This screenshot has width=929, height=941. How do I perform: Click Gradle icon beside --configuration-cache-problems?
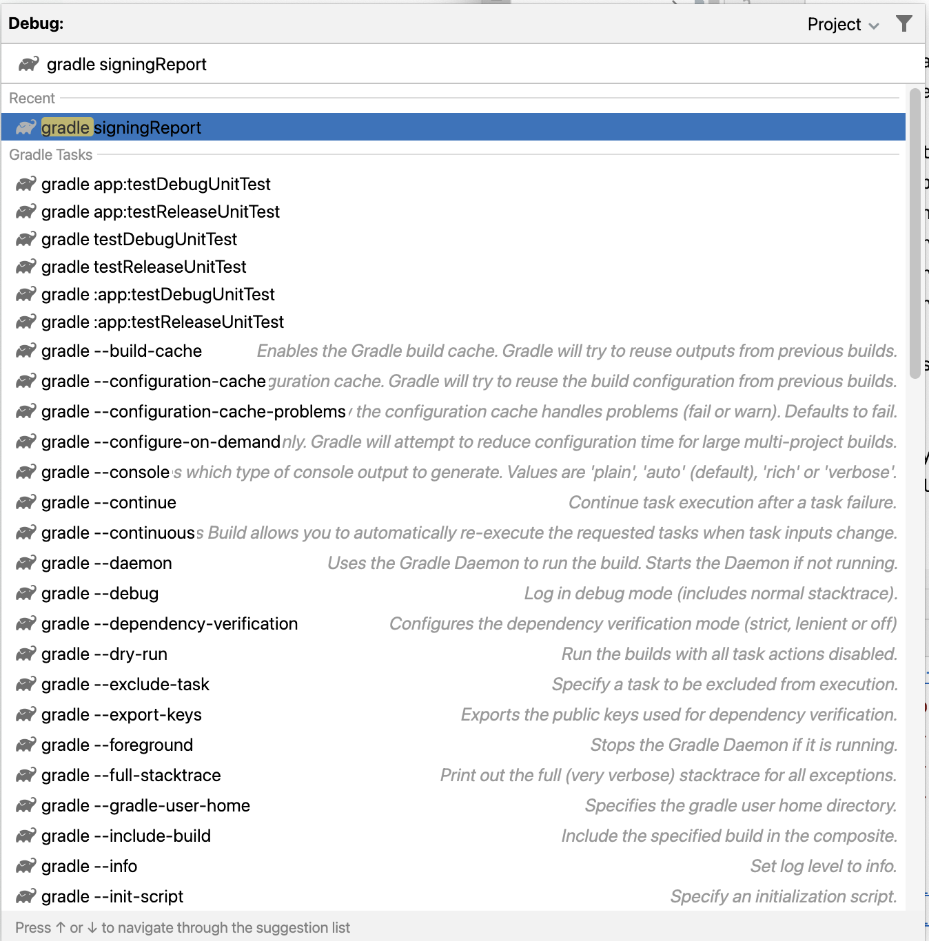(x=25, y=411)
